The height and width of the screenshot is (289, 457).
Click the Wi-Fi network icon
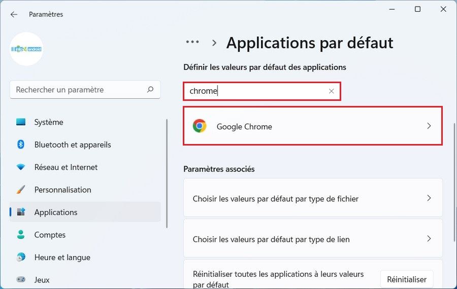click(21, 167)
